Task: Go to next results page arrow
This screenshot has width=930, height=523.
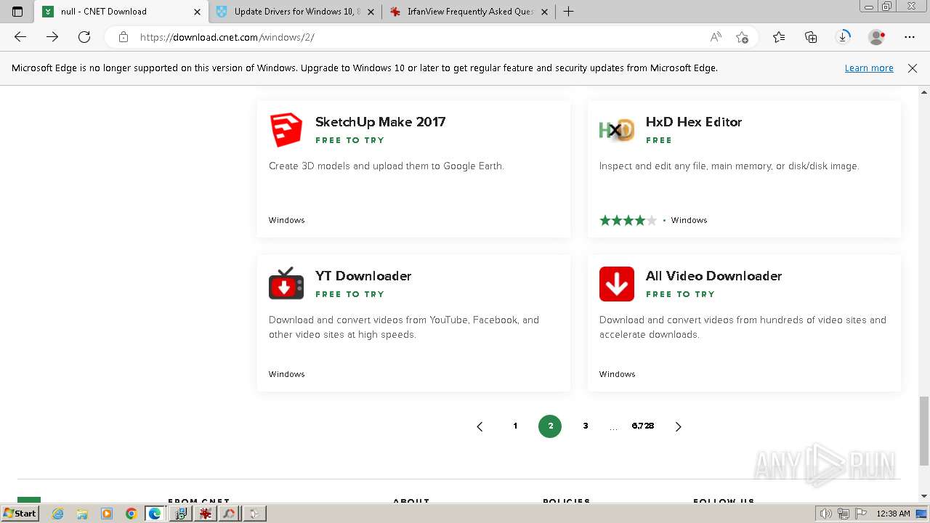Action: (x=678, y=426)
